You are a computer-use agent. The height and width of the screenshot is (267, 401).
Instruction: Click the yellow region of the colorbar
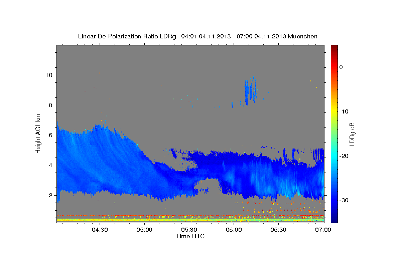click(x=334, y=110)
